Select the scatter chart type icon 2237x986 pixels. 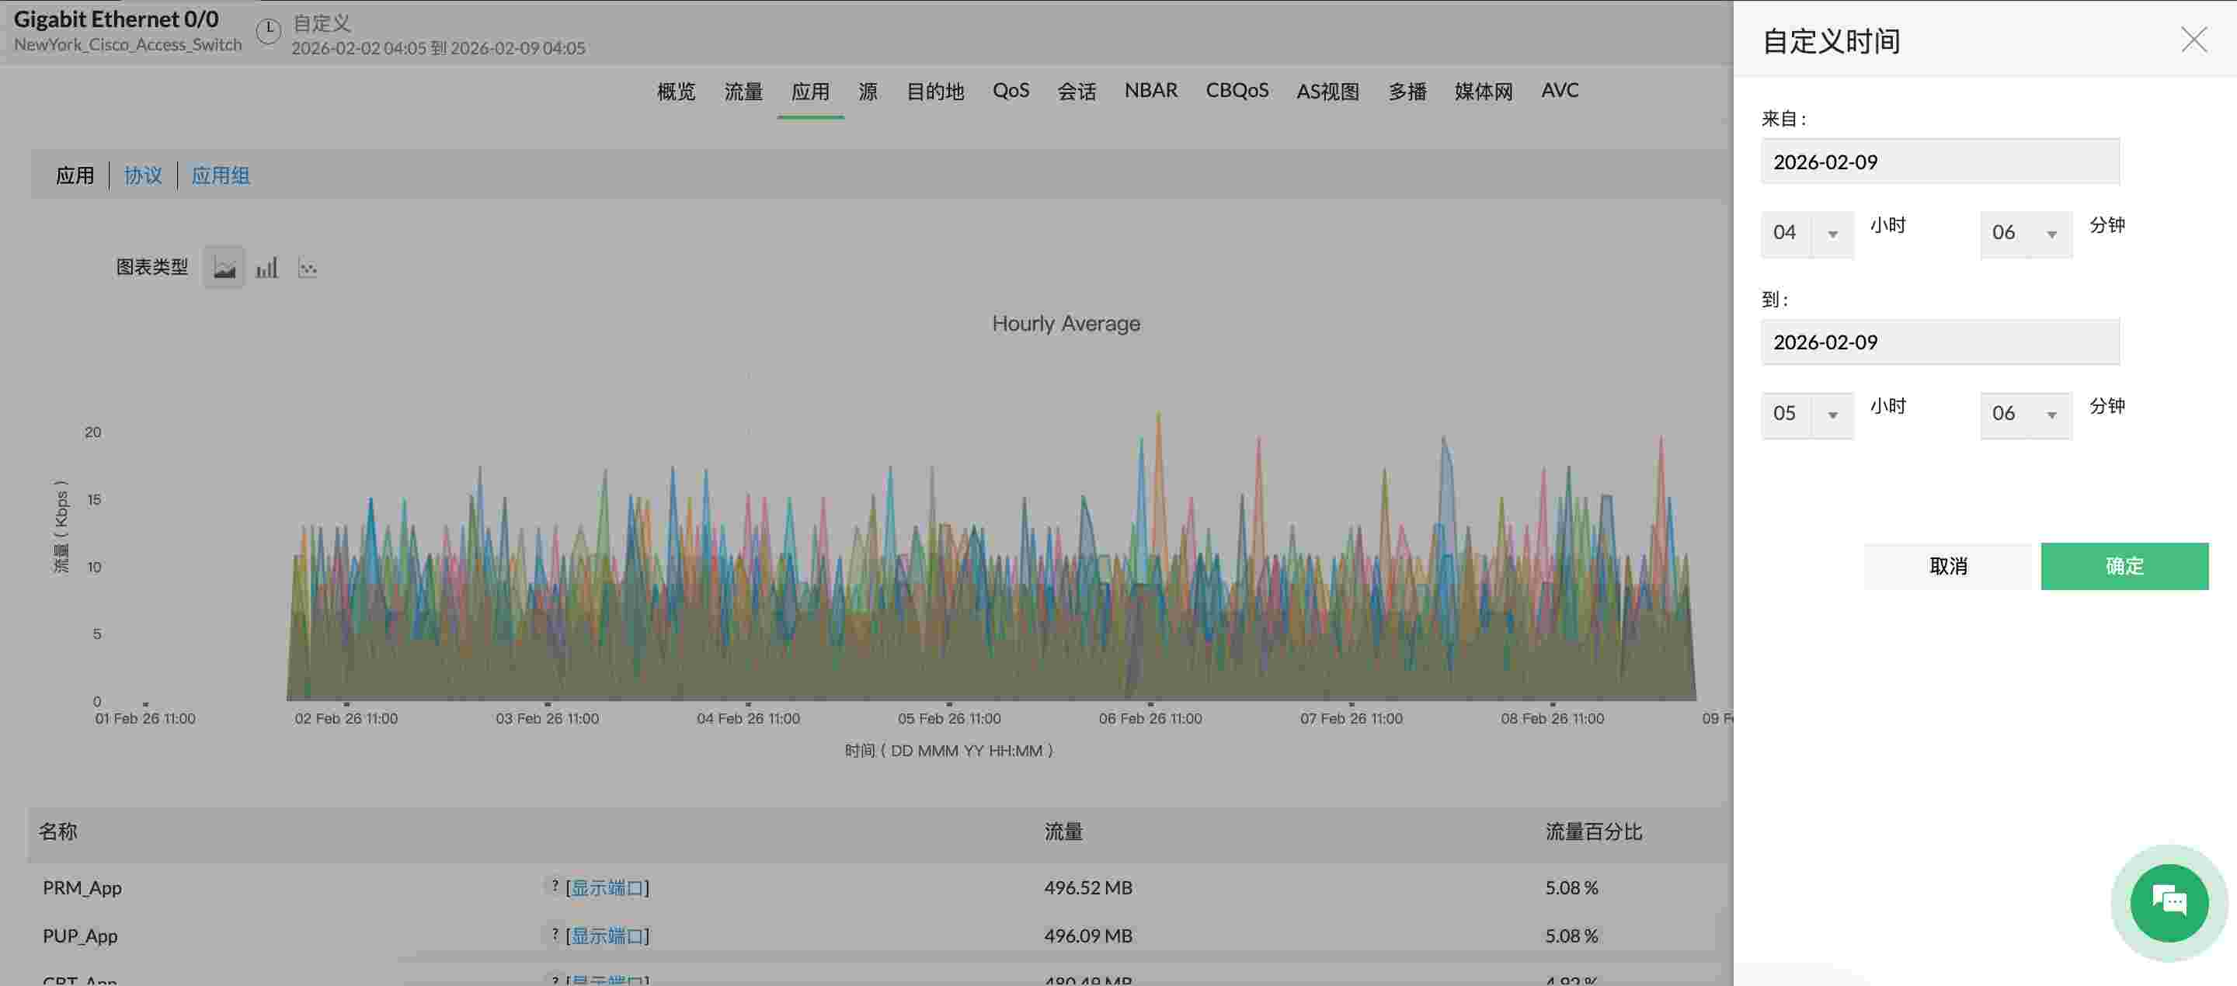click(x=308, y=266)
